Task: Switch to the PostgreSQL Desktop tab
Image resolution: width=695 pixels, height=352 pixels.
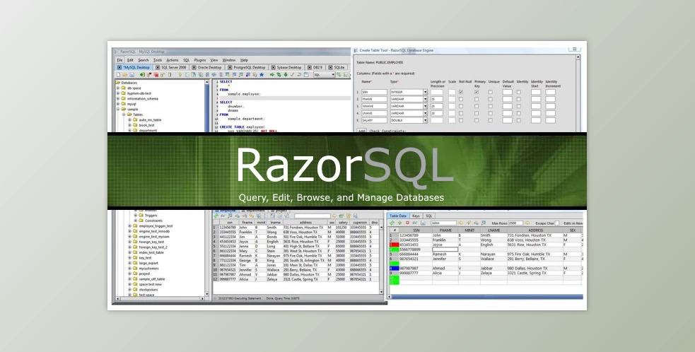Action: click(x=246, y=67)
